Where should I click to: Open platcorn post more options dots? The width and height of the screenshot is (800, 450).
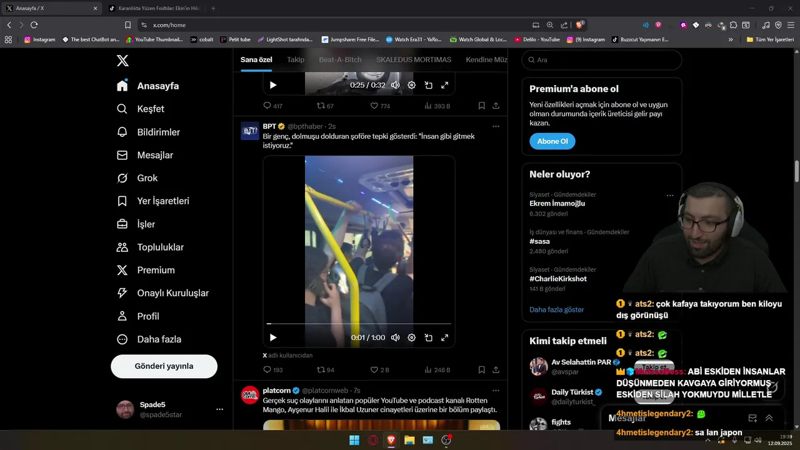point(496,391)
